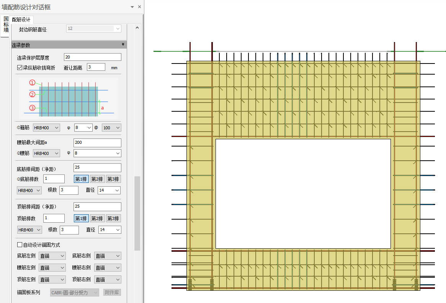Image resolution: width=446 pixels, height=303 pixels.
Task: Open the 底筋左侧 anchorage dropdown
Action: pos(52,256)
